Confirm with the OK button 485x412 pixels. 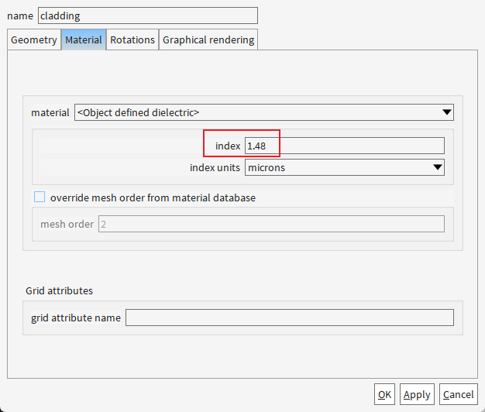click(x=384, y=394)
